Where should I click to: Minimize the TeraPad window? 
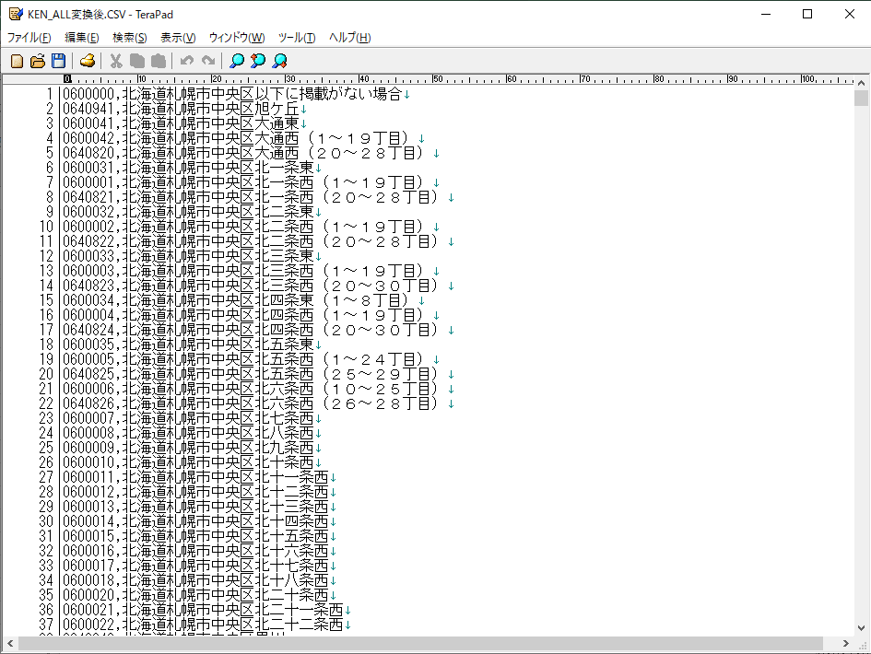tap(766, 14)
